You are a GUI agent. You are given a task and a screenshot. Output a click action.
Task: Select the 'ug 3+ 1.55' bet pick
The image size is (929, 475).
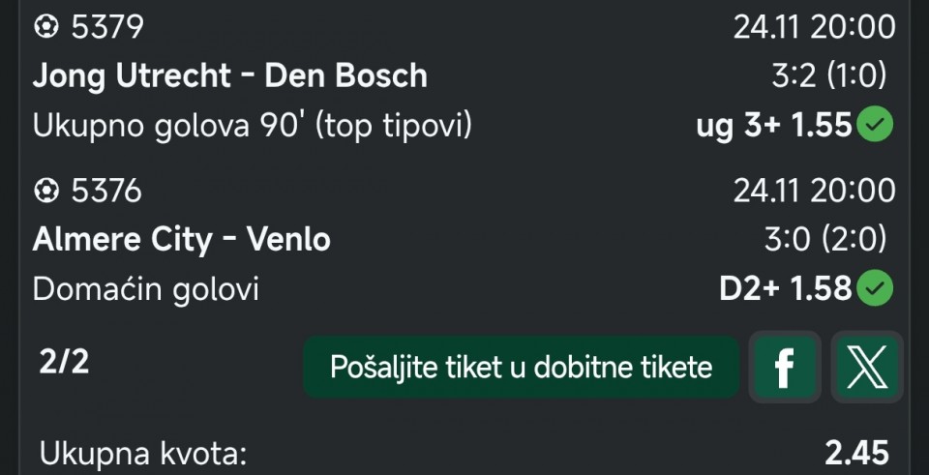pos(773,125)
